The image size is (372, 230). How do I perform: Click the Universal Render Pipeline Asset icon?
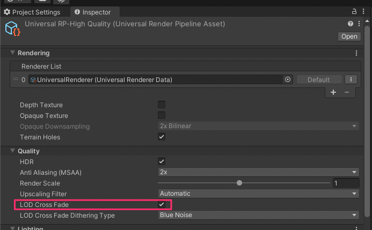(x=12, y=28)
